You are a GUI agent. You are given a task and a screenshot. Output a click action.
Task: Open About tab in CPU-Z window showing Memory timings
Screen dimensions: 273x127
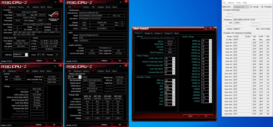[x=49, y=71]
